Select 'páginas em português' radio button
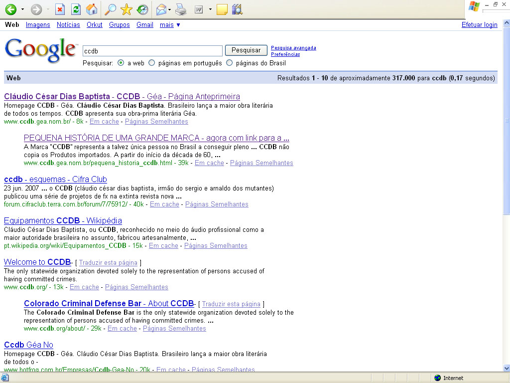 (152, 63)
